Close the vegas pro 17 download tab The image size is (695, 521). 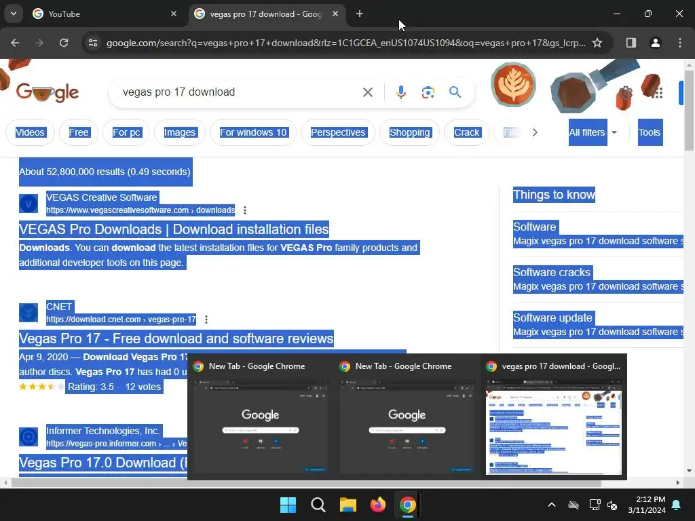point(335,14)
